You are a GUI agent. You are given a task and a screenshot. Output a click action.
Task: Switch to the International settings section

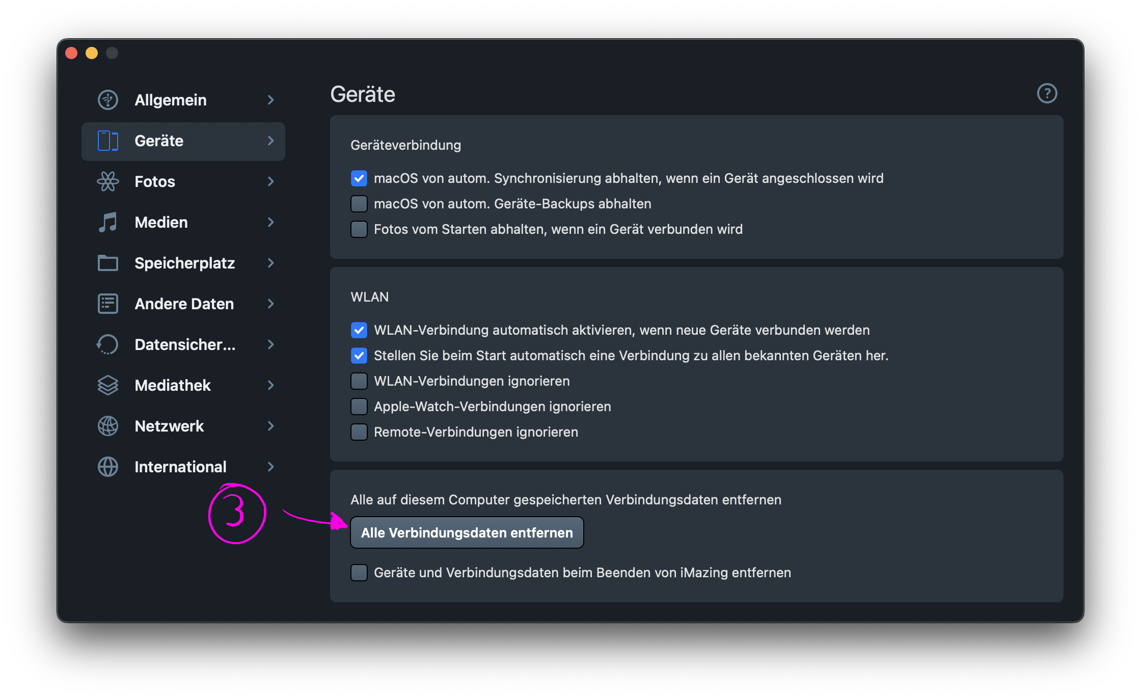coord(180,467)
